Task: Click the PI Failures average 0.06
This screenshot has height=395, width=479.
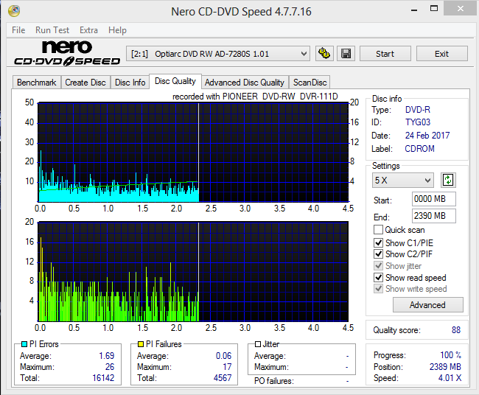Action: pyautogui.click(x=223, y=356)
